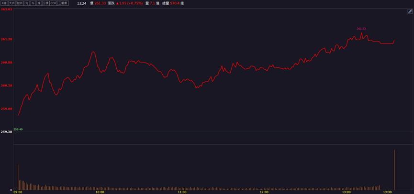Toggle the % percentage scale button
The height and width of the screenshot is (194, 414).
(33, 3)
